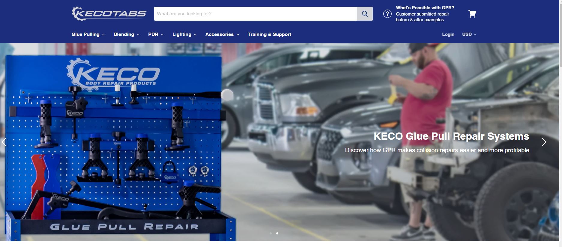Click the Login link
The width and height of the screenshot is (562, 247).
[x=448, y=34]
